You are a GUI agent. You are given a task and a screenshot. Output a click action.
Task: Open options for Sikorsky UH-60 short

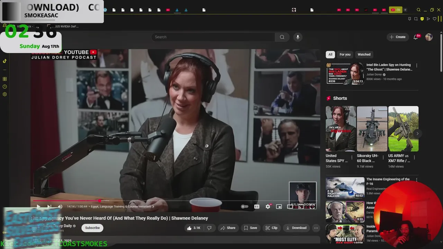383,157
